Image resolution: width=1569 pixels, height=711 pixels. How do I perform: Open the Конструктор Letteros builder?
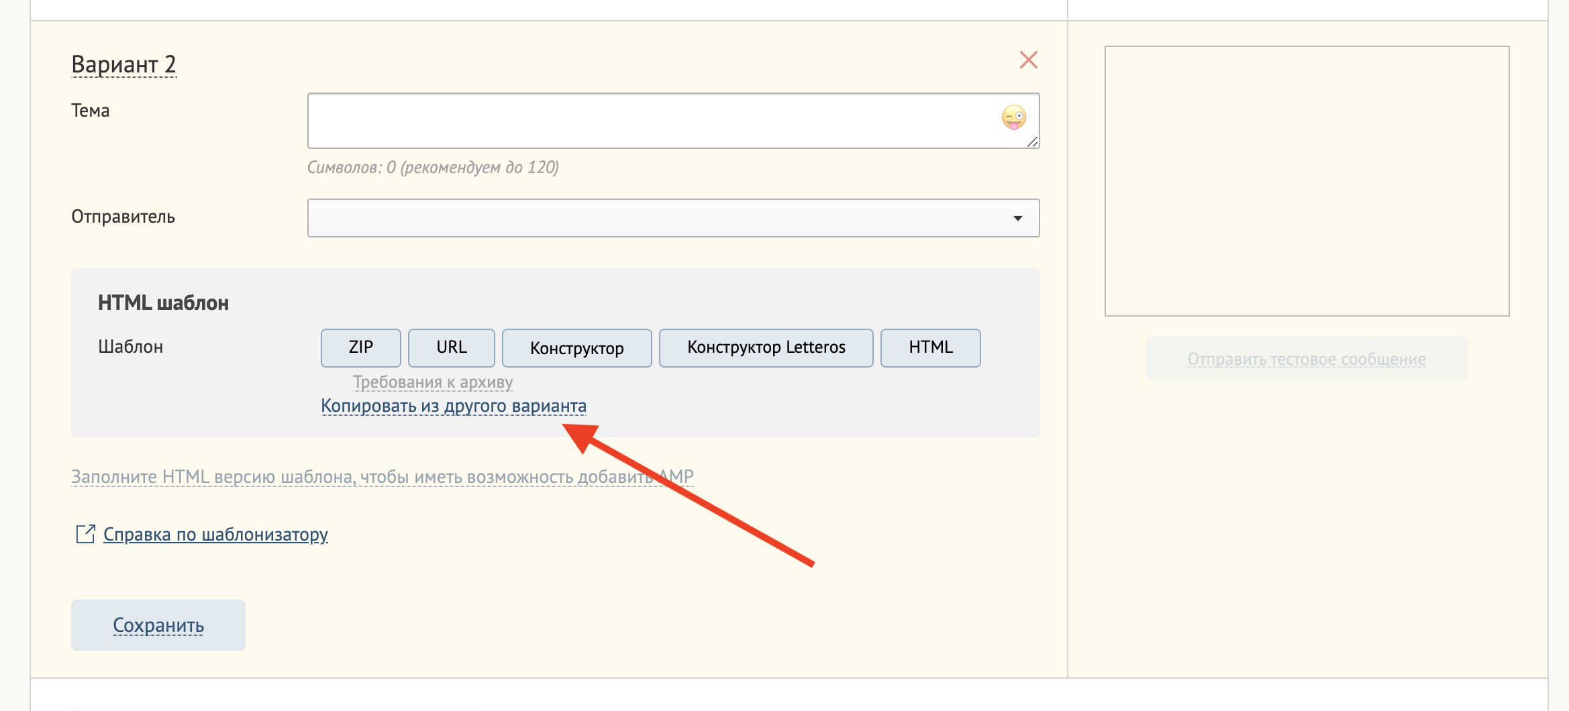pos(766,347)
